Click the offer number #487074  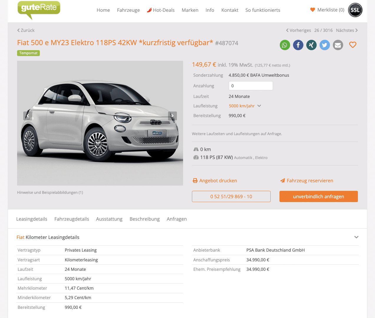[227, 43]
